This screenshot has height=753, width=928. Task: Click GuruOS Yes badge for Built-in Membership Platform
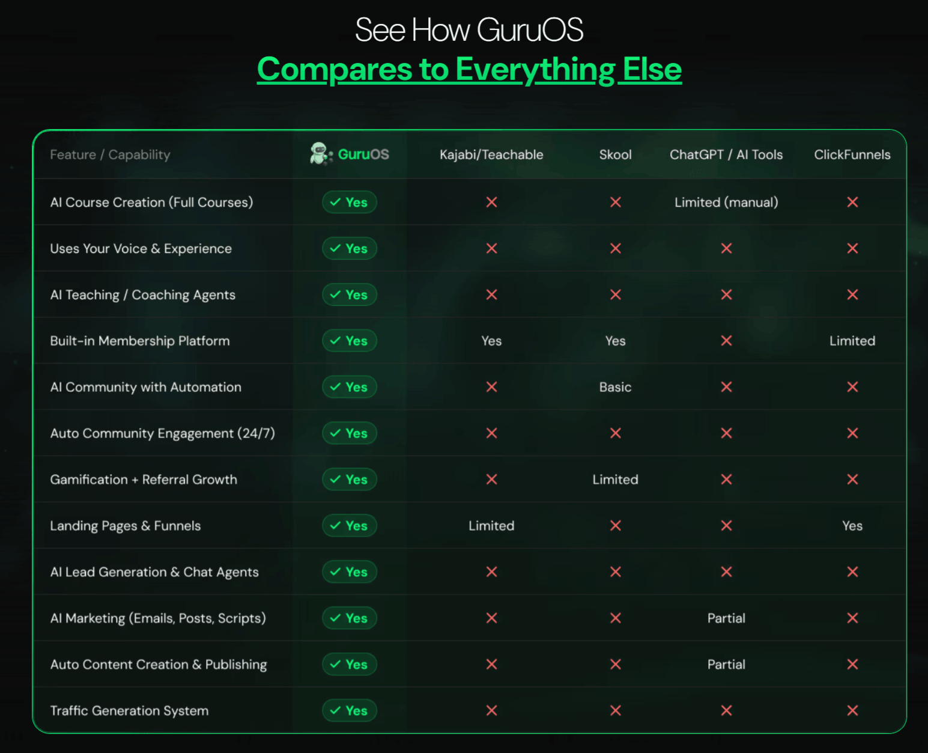click(350, 341)
